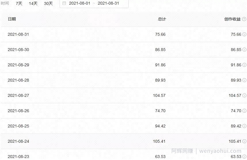Click the 创作收益 help question icon

coord(244,19)
